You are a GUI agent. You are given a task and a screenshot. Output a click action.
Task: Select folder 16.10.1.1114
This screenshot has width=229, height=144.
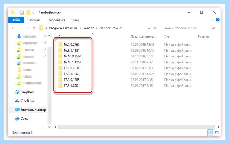72,62
